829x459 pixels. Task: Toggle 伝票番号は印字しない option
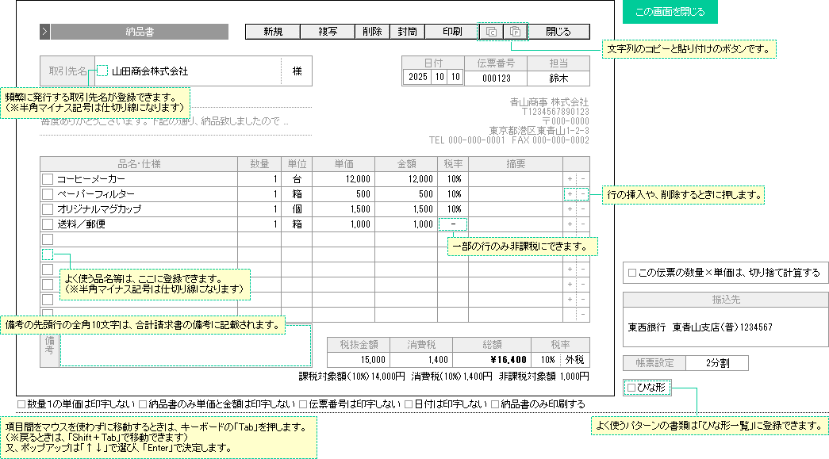(303, 404)
